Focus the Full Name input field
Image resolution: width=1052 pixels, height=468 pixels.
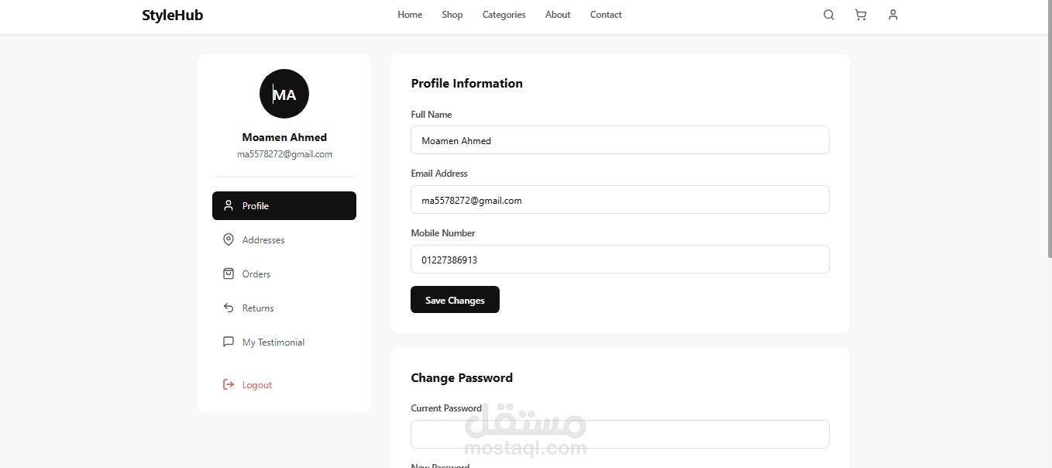coord(620,140)
